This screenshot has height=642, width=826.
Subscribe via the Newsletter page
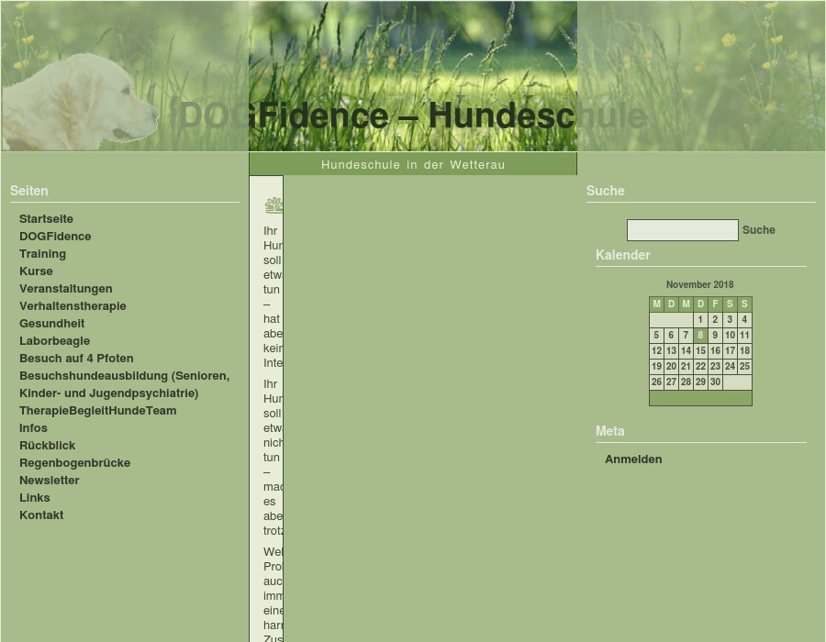pos(50,480)
